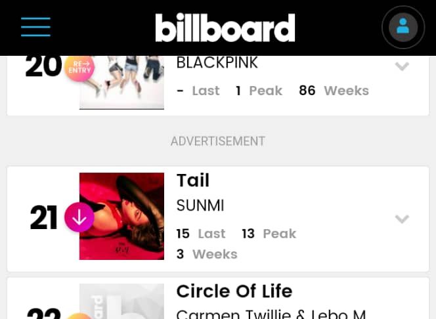Screen dimensions: 436x319
Task: Click the ADVERTISEMENT label
Action: point(218,141)
